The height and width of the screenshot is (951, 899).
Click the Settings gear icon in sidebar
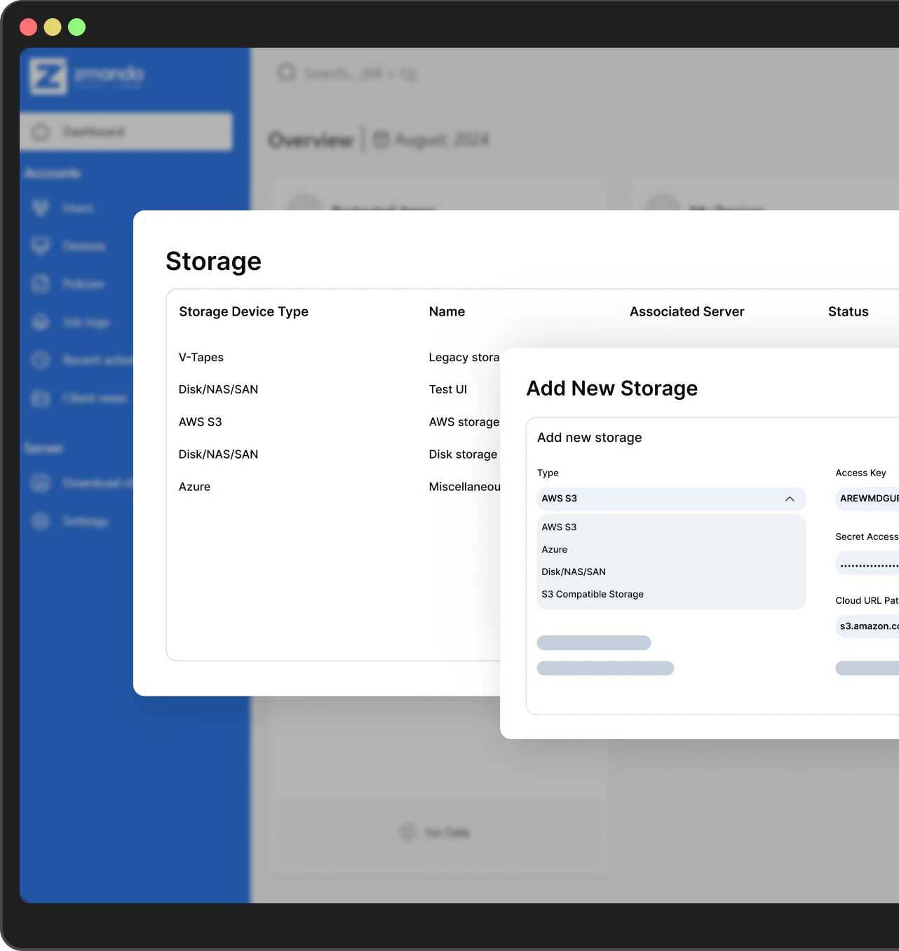41,521
